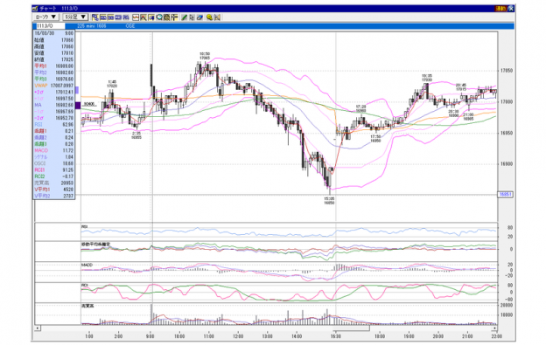546x345 pixels.
Task: Click the VWAP row in data panel
Action: tap(54, 86)
